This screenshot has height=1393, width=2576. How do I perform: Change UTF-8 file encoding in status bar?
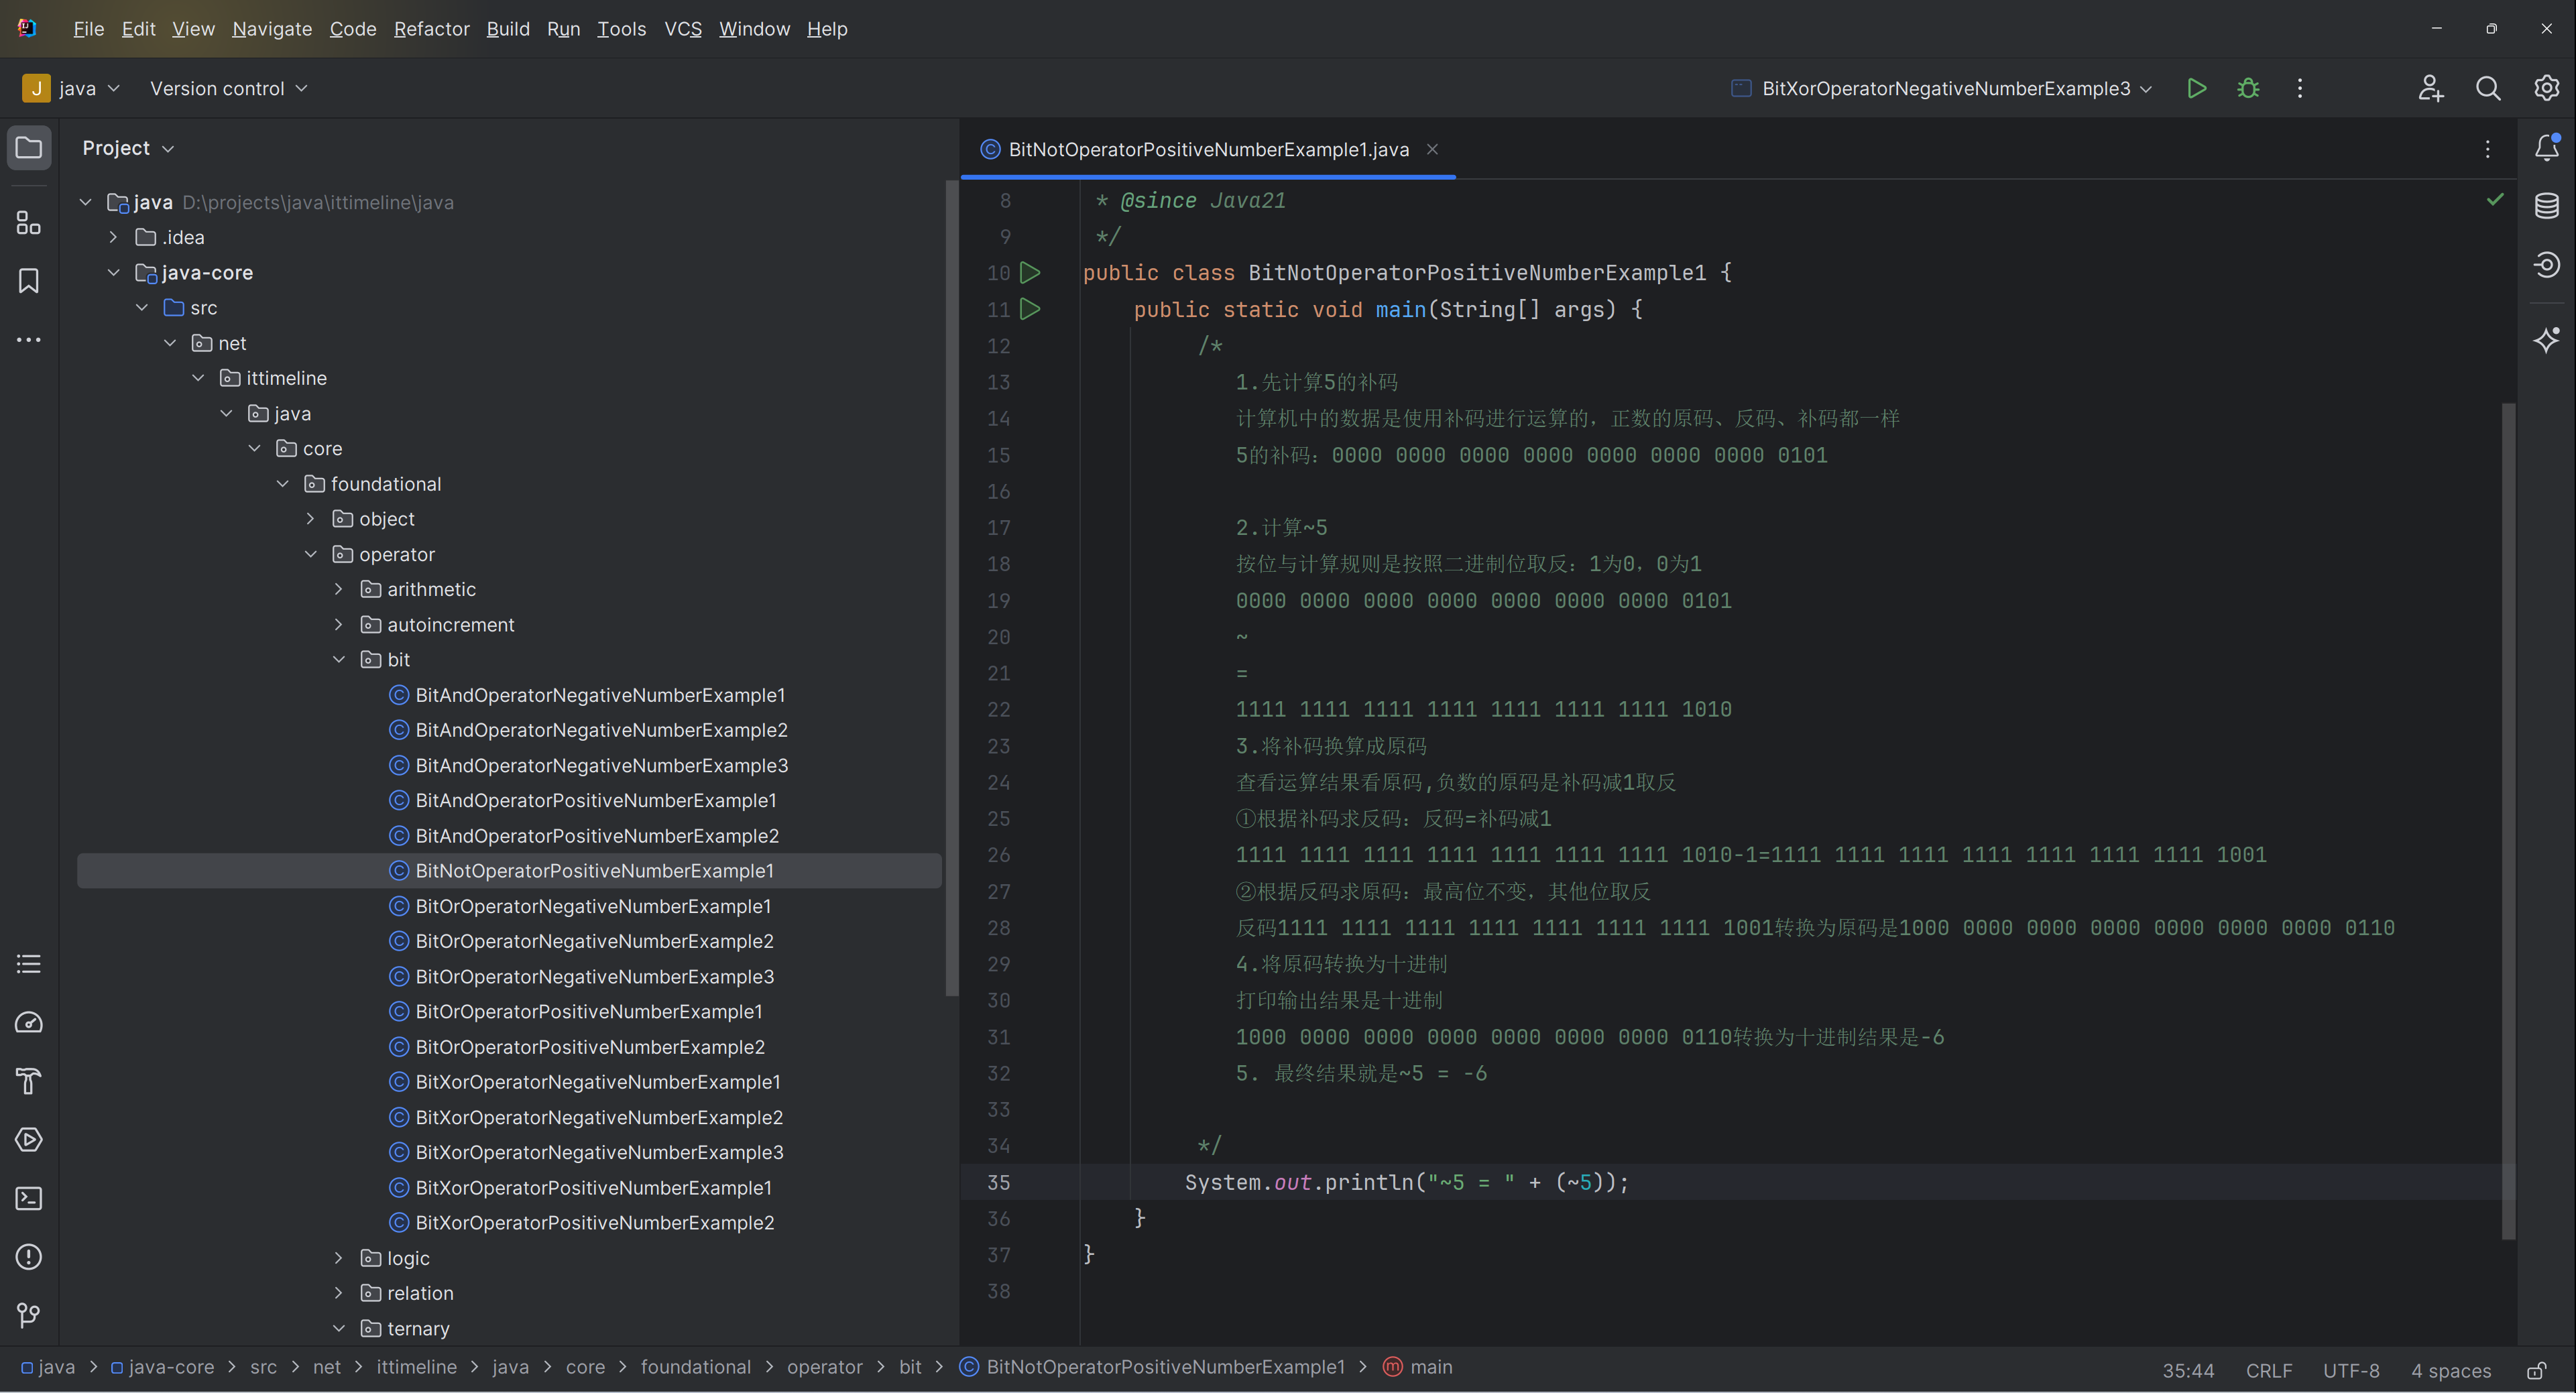click(x=2350, y=1371)
